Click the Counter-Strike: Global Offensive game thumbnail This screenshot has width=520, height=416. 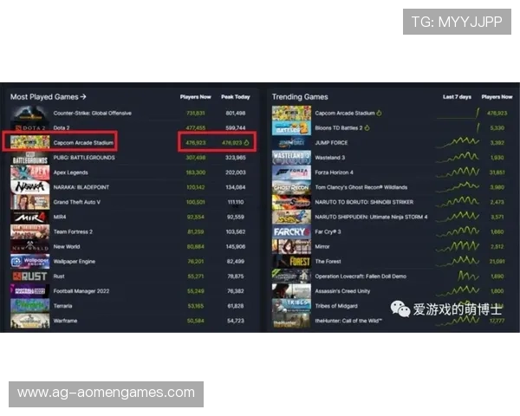[29, 113]
